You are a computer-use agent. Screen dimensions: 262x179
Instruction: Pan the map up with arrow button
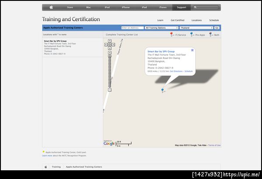tap(110, 41)
